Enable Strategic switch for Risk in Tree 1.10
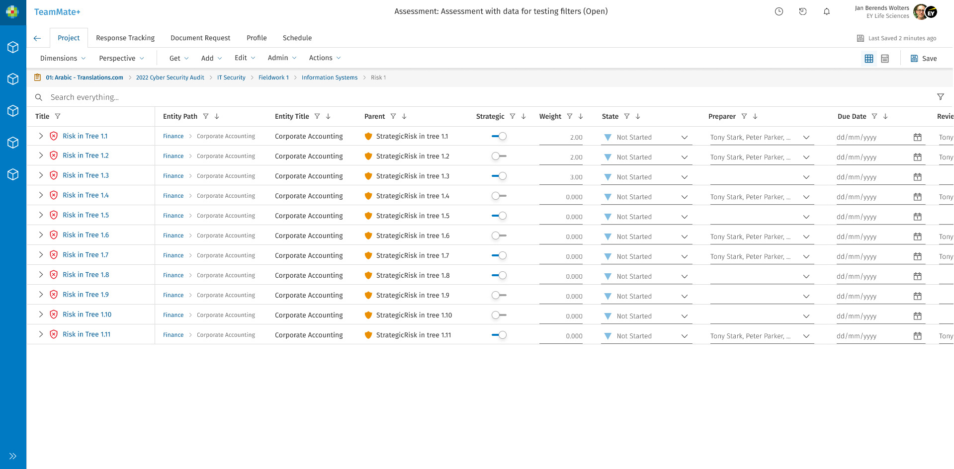The width and height of the screenshot is (954, 469). click(499, 315)
